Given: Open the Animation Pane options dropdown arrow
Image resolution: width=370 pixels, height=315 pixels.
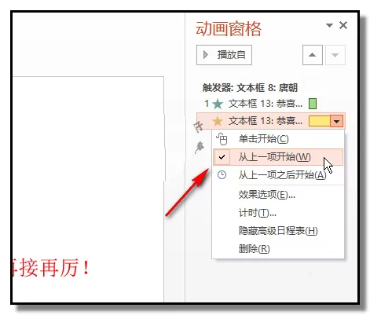Looking at the screenshot, I should click(329, 25).
